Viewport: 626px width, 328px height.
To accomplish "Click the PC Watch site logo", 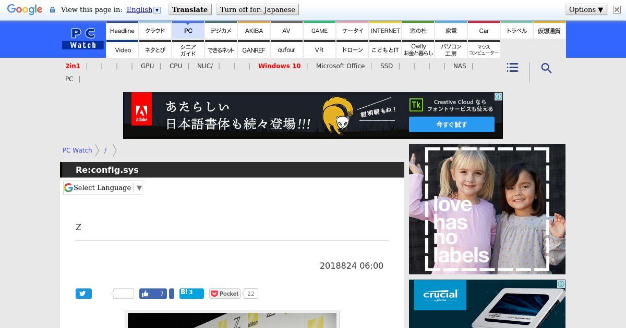I will [83, 39].
